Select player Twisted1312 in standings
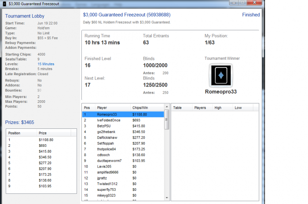 [x=123, y=184]
